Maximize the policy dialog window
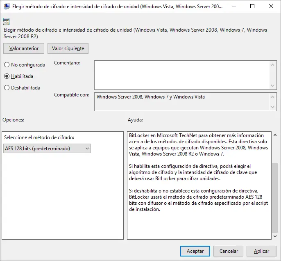The height and width of the screenshot is (261, 281). point(252,6)
